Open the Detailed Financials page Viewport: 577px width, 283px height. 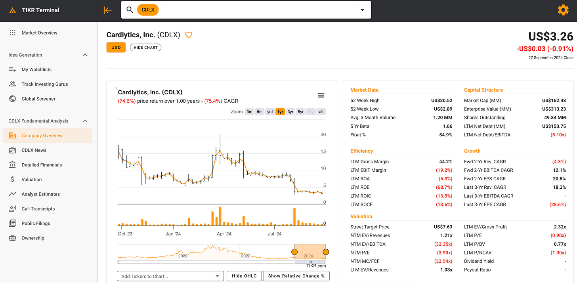point(42,165)
